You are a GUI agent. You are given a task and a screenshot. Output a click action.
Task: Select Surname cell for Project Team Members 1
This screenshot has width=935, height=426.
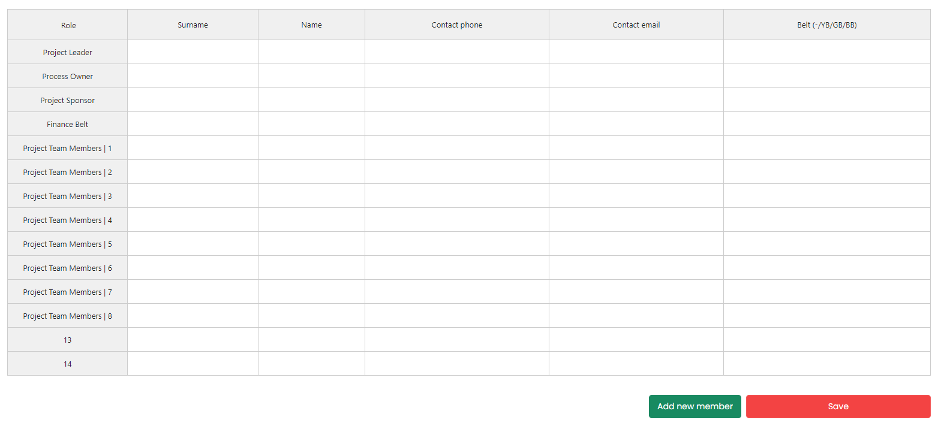point(193,148)
